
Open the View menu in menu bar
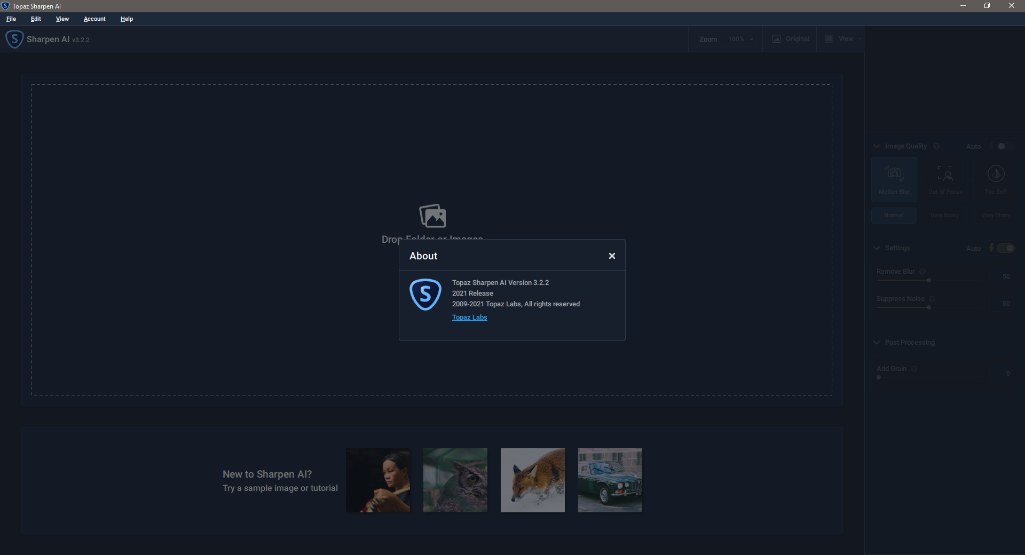pos(62,19)
